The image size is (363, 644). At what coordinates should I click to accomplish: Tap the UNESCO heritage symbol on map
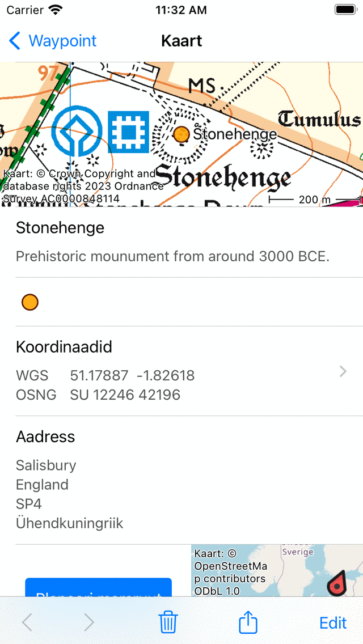tap(77, 132)
